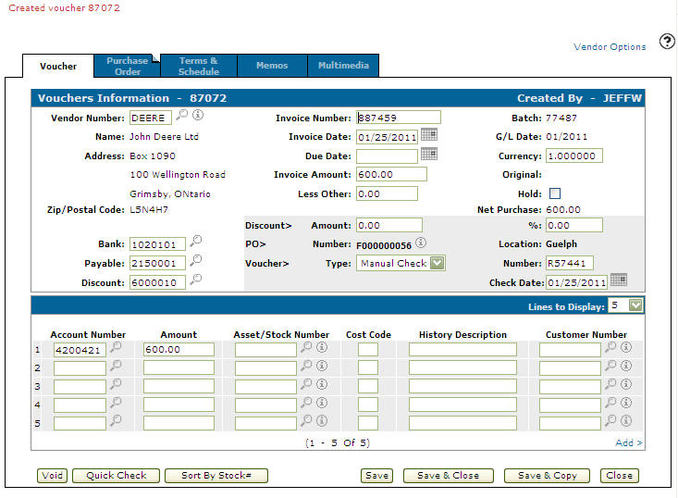This screenshot has width=678, height=498.
Task: Click the Close button
Action: coord(619,476)
